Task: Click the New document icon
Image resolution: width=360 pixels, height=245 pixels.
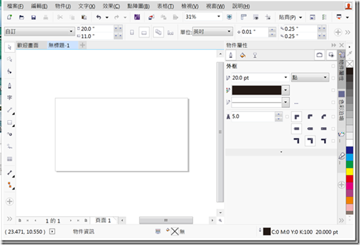Action: [9, 17]
